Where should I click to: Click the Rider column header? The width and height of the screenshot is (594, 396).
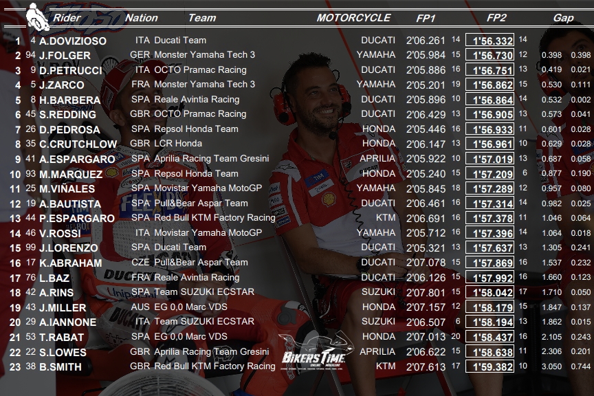67,18
